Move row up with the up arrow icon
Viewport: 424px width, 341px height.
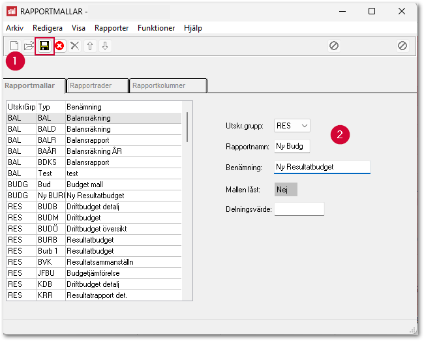click(x=90, y=46)
